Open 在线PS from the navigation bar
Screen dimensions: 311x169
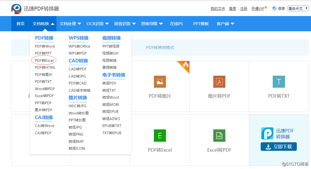tap(176, 24)
